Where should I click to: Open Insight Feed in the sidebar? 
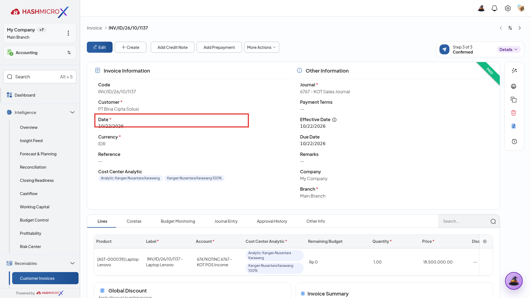pyautogui.click(x=31, y=141)
